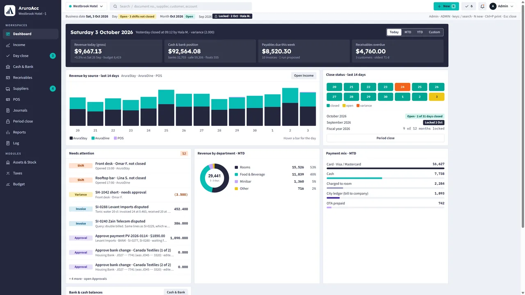Screen dimensions: 525x295
Task: Open 'Rooftop bar · Lina S. not closed' row
Action: [128, 180]
